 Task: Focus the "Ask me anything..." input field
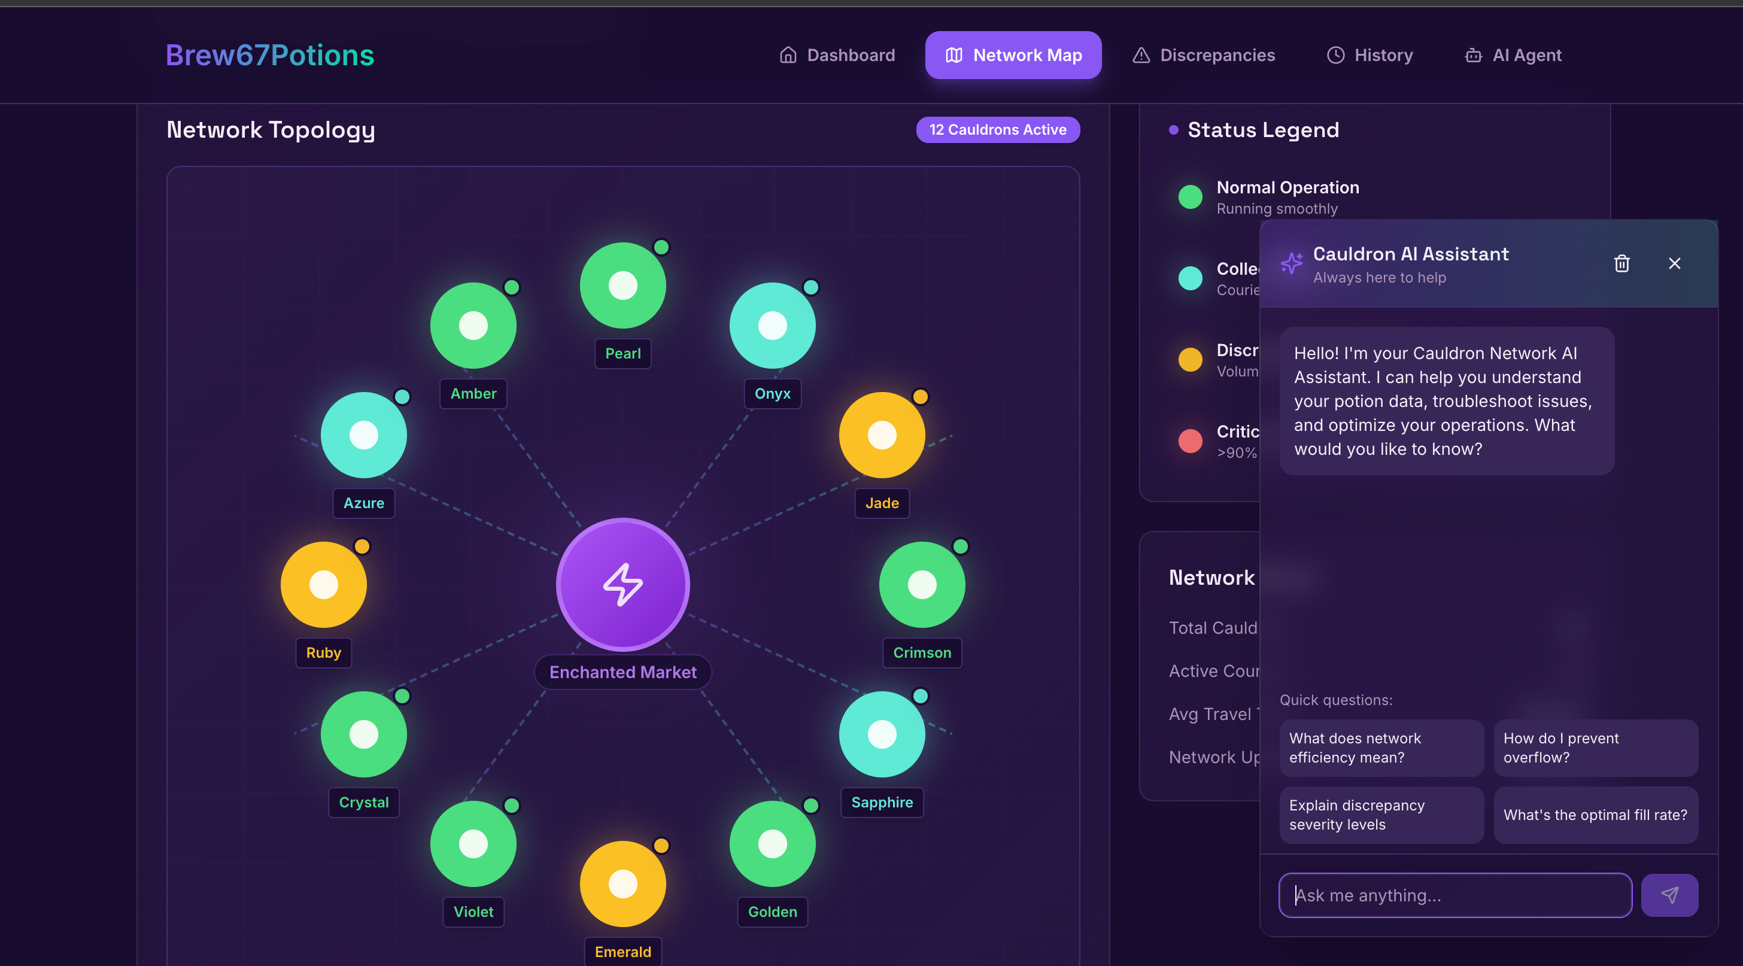click(1454, 895)
